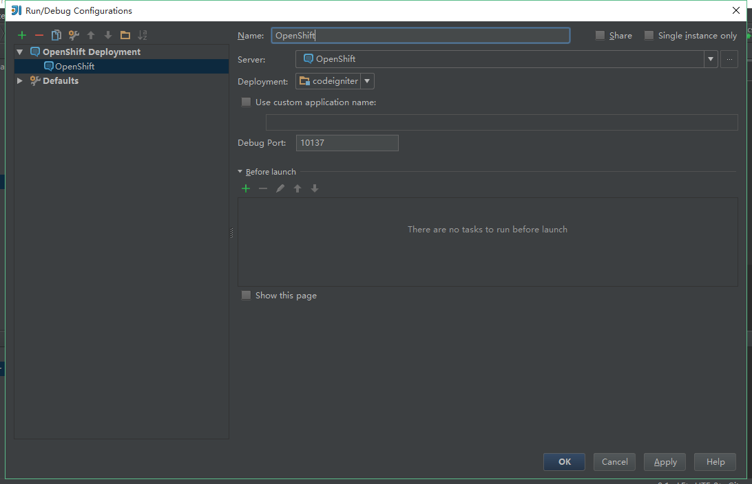Tick Use custom application name

246,102
